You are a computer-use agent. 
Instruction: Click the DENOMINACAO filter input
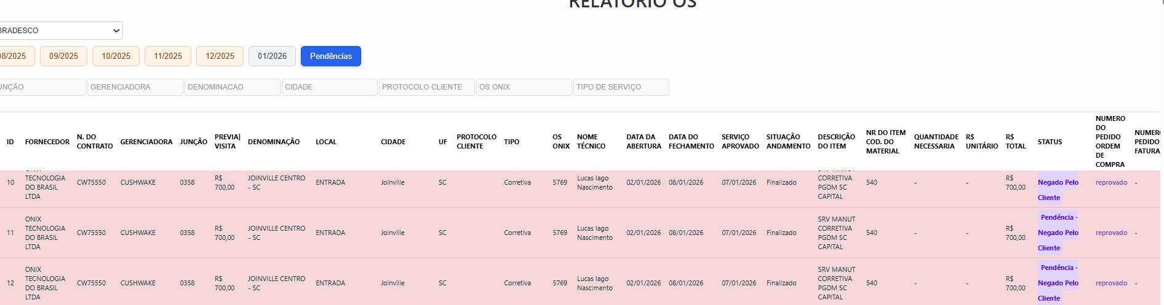233,87
